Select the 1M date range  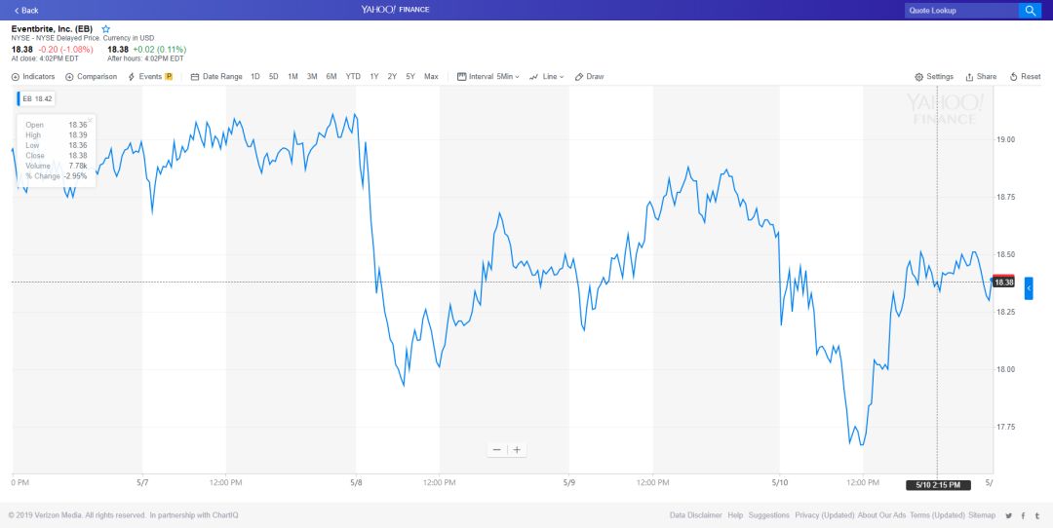click(x=292, y=76)
